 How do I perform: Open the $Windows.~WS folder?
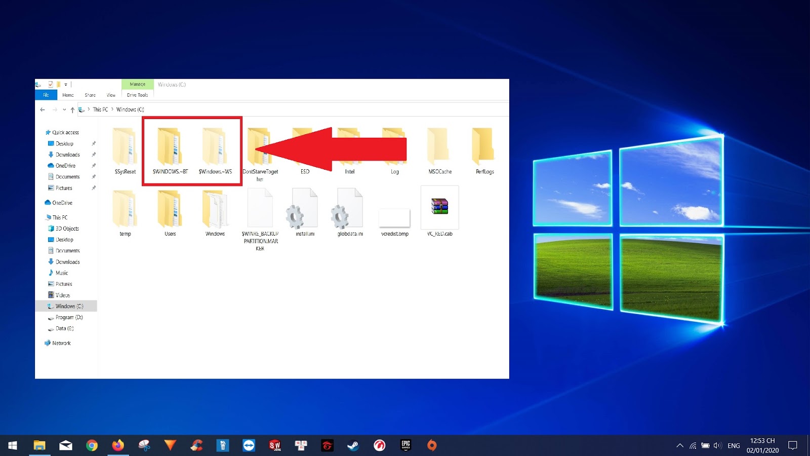tap(215, 151)
